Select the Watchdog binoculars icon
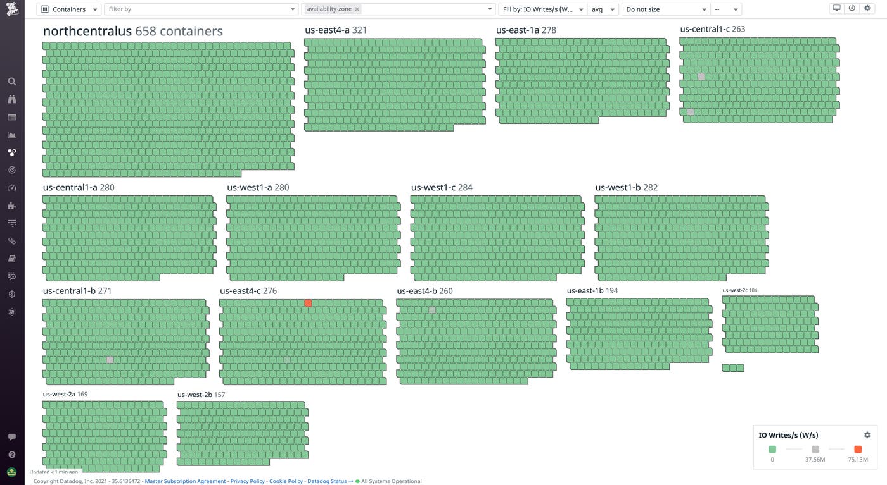Screen dimensions: 887x485 point(11,99)
